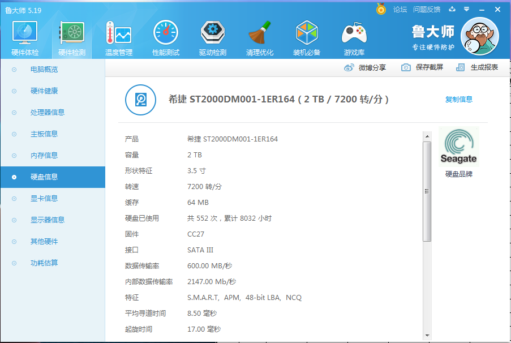Open the 硬件体检 hardware checkup icon
The height and width of the screenshot is (343, 511).
click(x=25, y=33)
